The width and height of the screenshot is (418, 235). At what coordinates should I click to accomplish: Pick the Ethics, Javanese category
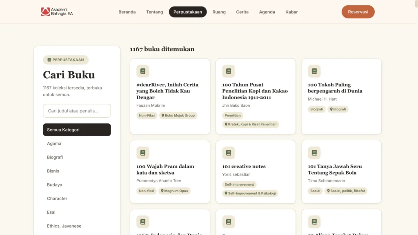pyautogui.click(x=77, y=226)
